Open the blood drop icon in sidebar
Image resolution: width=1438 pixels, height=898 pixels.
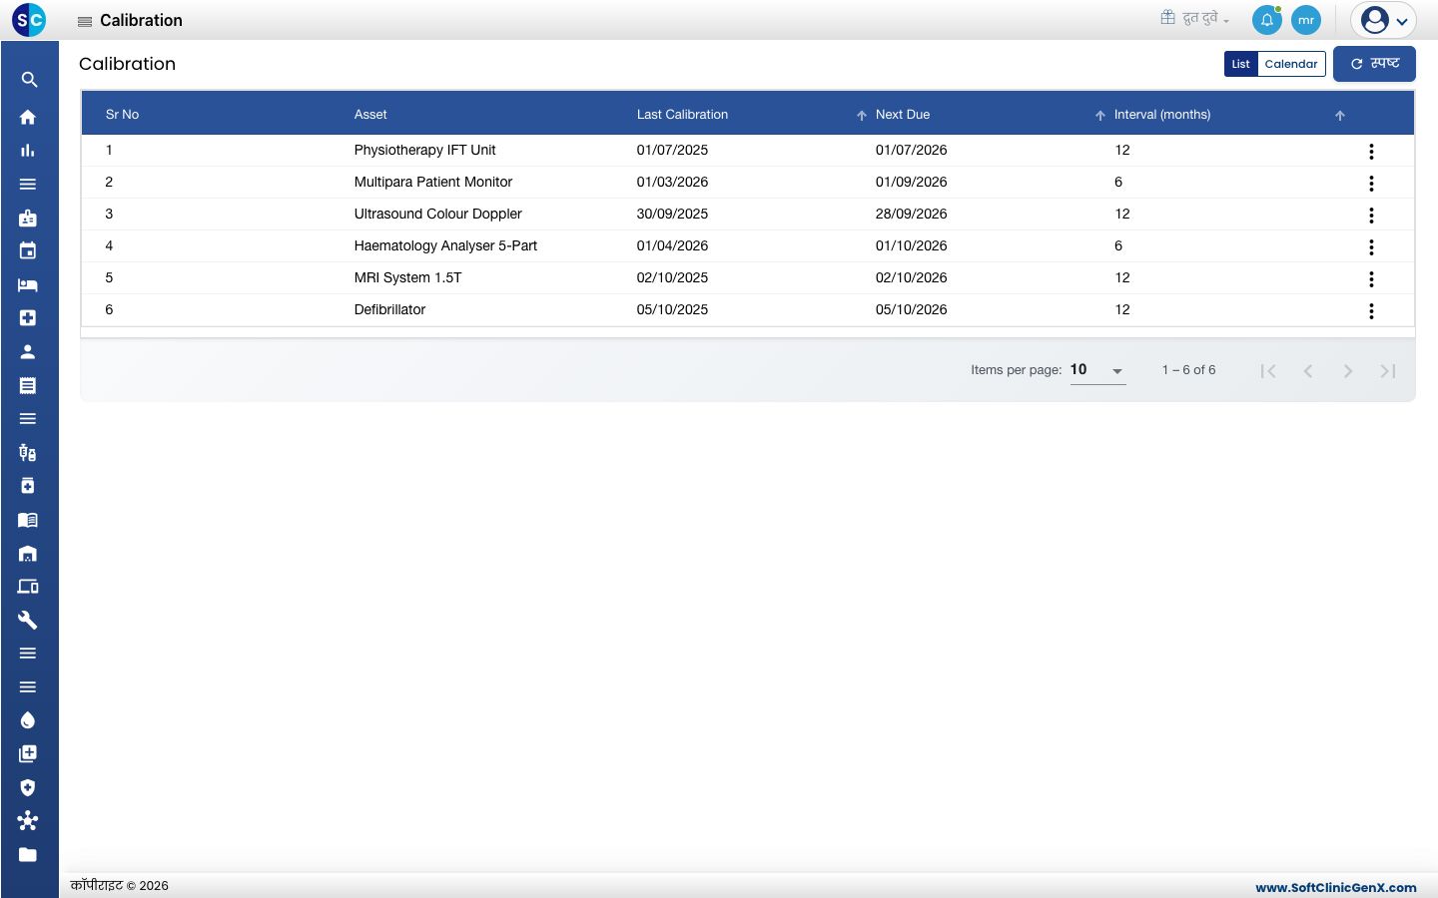28,720
